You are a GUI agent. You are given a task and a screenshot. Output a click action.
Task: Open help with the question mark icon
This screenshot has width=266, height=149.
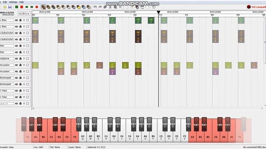pos(149,7)
